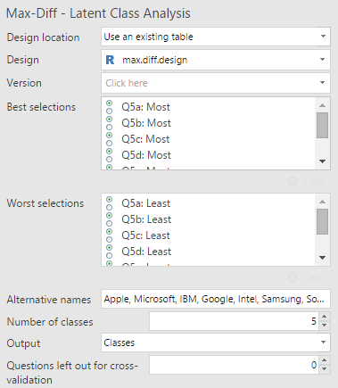Select the Q5b: Most variable
Image resolution: width=338 pixels, height=388 pixels.
click(146, 123)
